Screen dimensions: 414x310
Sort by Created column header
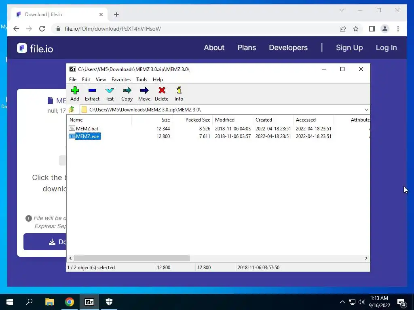tap(273, 119)
